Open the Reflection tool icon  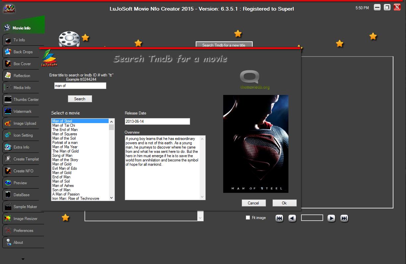8,76
